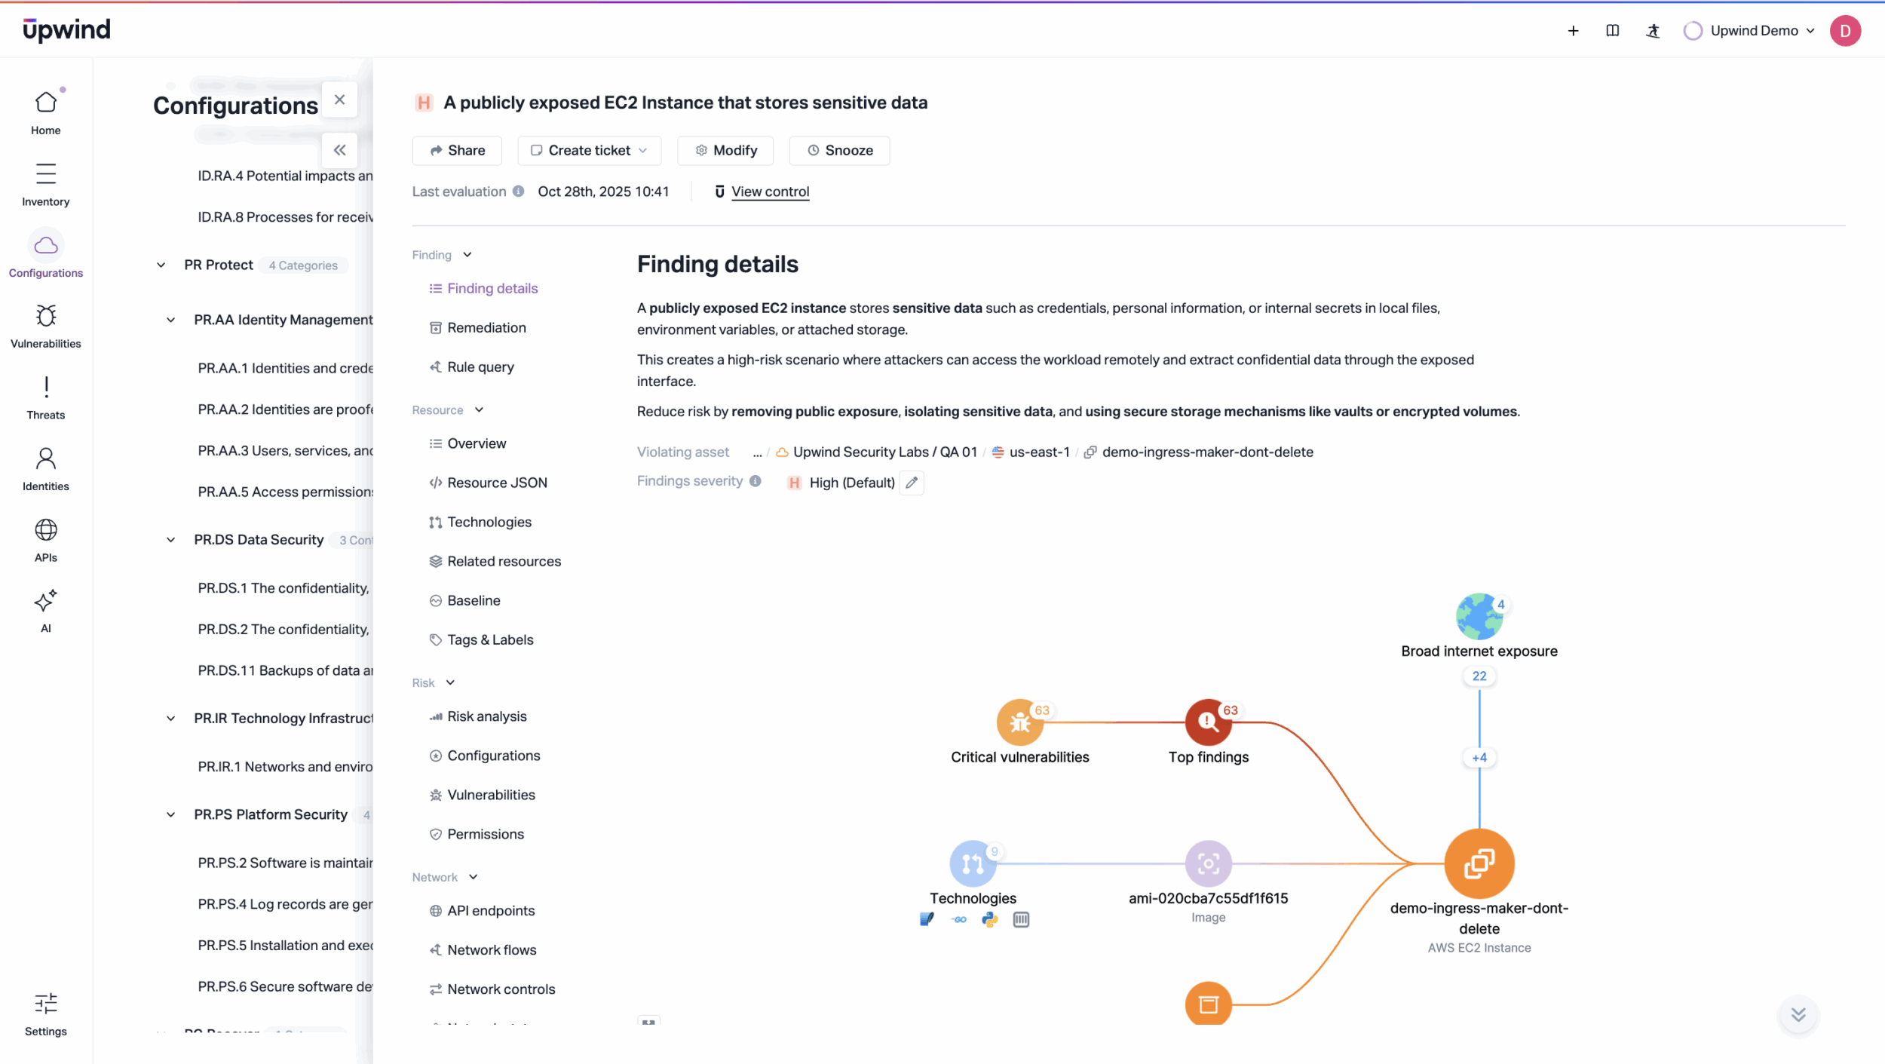Collapse the side panel with double-chevron
The height and width of the screenshot is (1064, 1885).
click(x=340, y=150)
